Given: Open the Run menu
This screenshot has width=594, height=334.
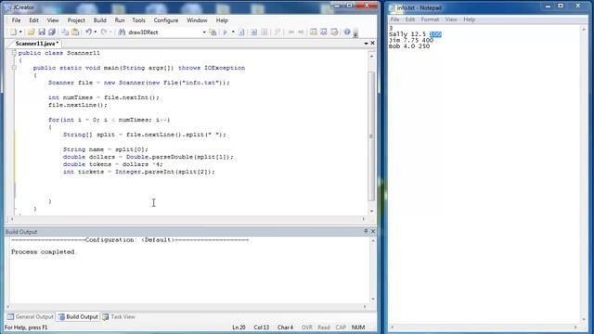Looking at the screenshot, I should coord(120,20).
